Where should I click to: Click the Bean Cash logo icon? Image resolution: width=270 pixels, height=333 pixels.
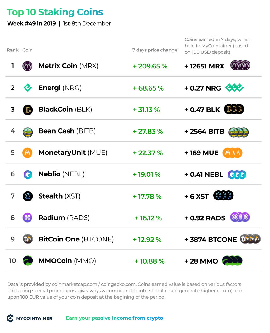[x=28, y=132]
